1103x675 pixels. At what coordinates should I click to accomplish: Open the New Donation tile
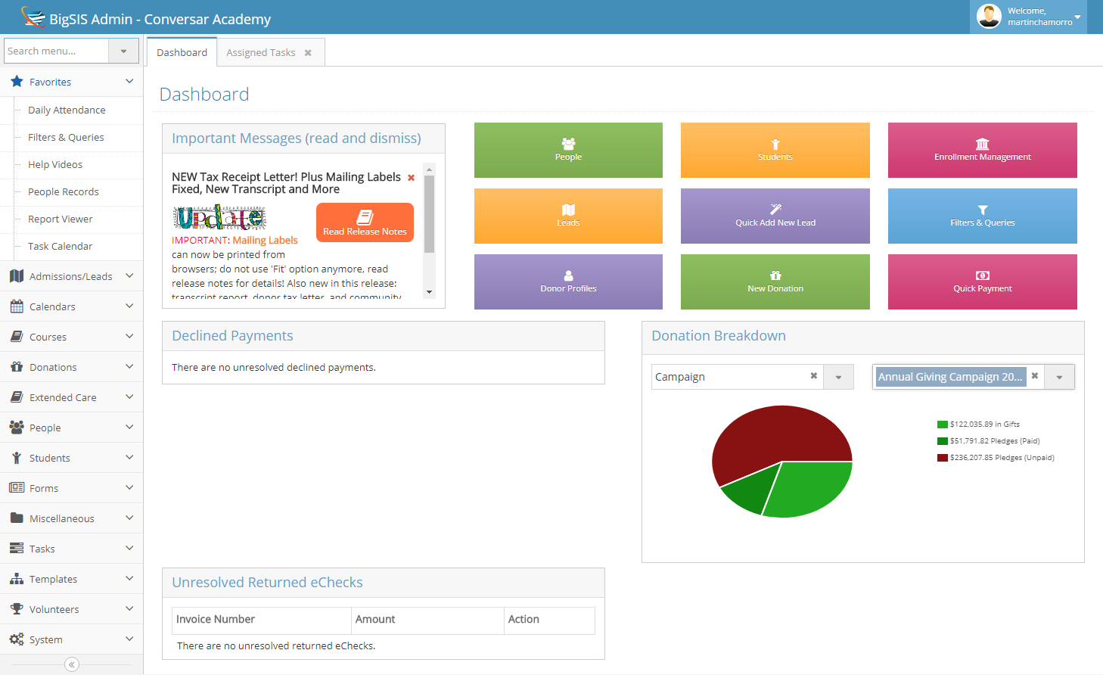[x=775, y=282]
